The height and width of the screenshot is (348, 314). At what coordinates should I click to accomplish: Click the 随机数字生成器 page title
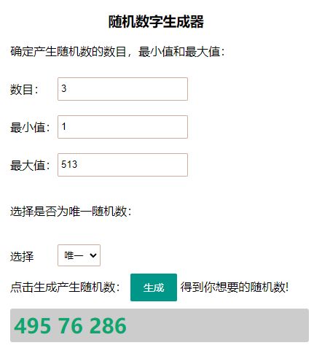coord(156,22)
